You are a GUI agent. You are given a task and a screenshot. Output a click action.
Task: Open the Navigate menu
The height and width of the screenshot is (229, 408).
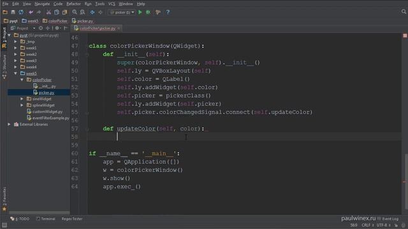[42, 4]
